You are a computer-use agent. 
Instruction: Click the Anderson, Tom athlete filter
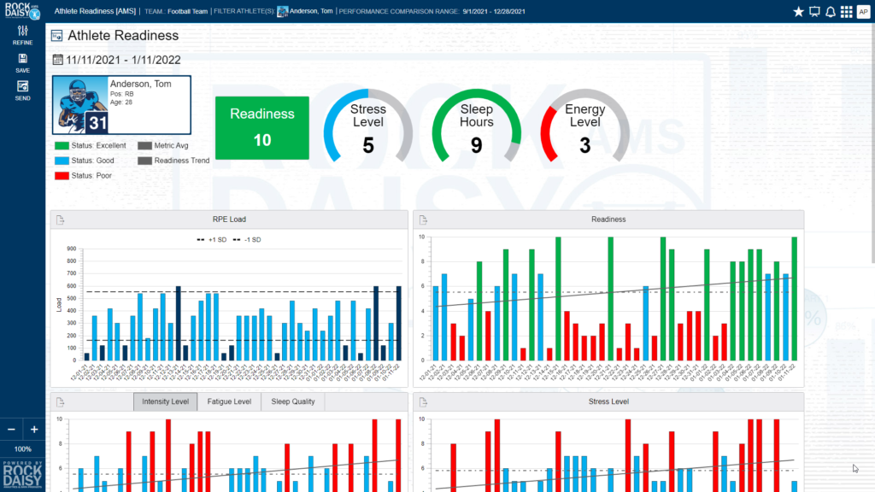(305, 11)
